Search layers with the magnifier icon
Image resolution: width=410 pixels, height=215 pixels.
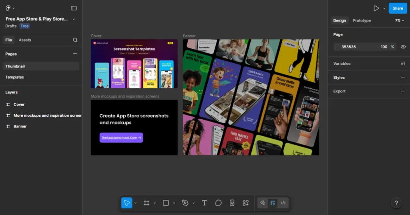75,40
